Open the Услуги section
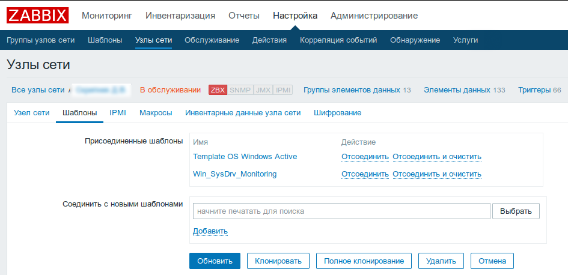568x275 pixels. (465, 40)
